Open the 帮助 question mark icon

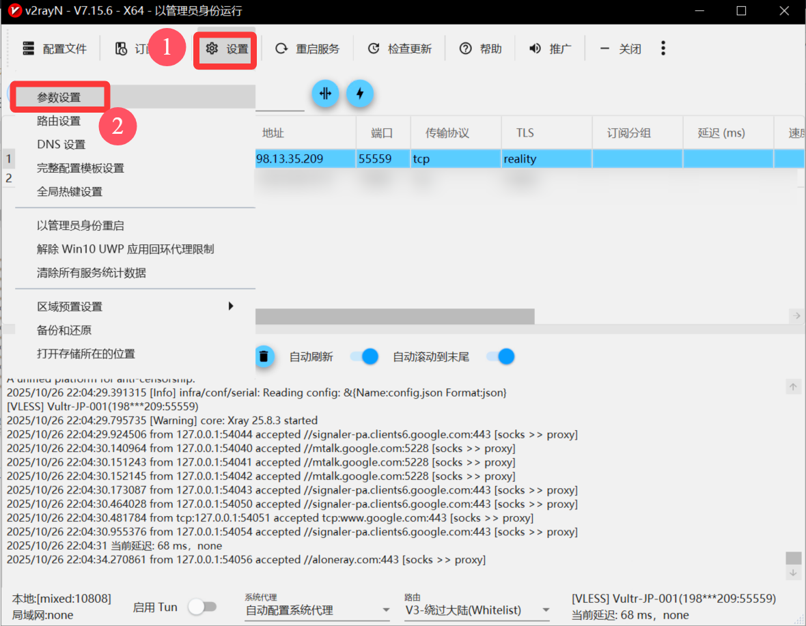pos(466,48)
